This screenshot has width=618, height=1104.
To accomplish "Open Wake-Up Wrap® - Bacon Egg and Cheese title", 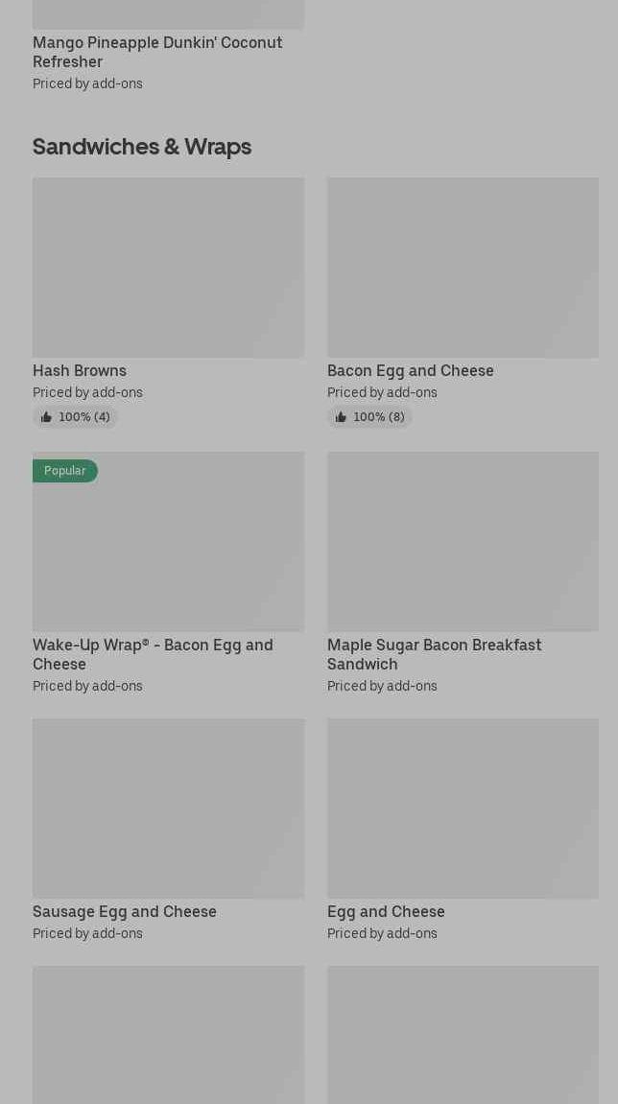I will coord(153,654).
